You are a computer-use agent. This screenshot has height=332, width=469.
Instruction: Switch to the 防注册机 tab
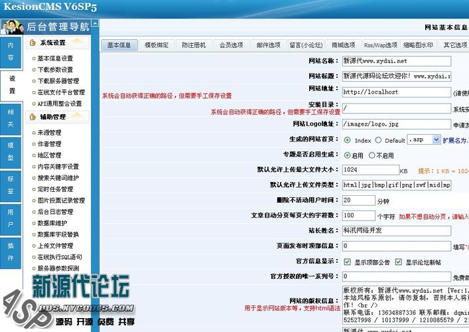click(x=194, y=45)
